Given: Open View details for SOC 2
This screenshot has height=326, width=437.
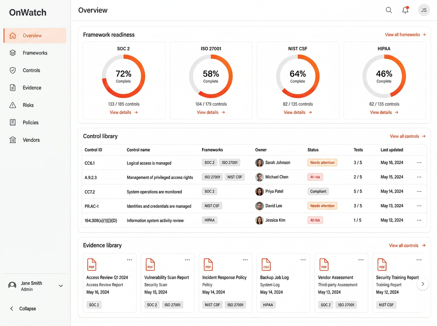Looking at the screenshot, I should (x=124, y=112).
